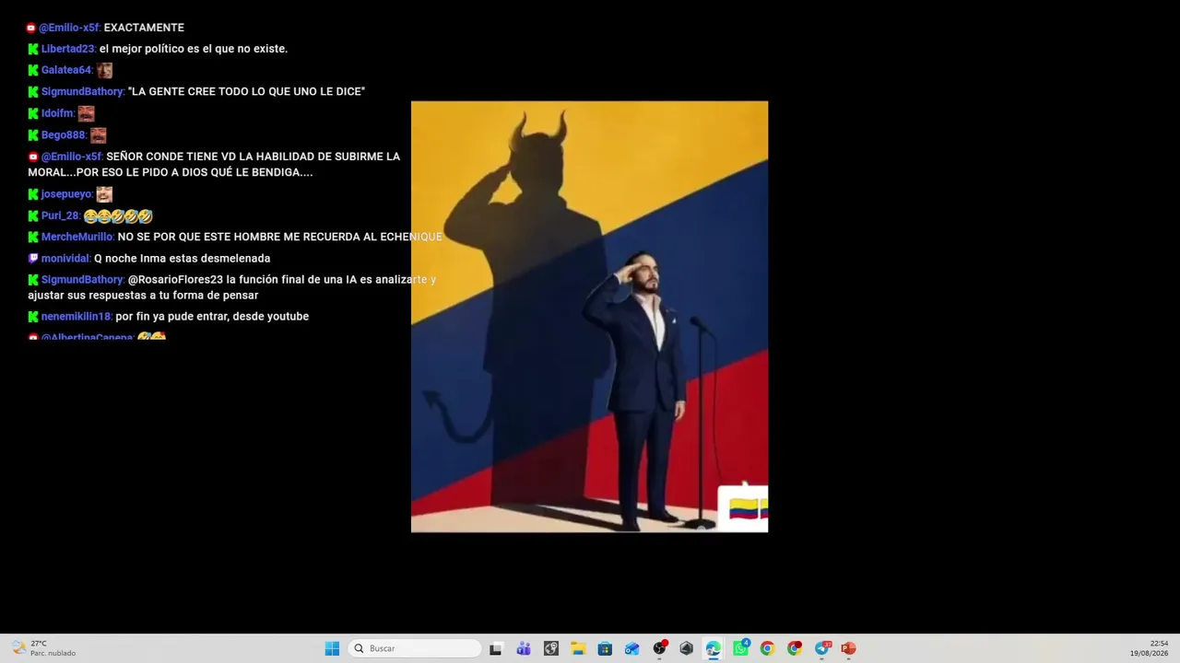Image resolution: width=1180 pixels, height=663 pixels.
Task: Select the nenemikilin18 username in chat
Action: (x=77, y=317)
